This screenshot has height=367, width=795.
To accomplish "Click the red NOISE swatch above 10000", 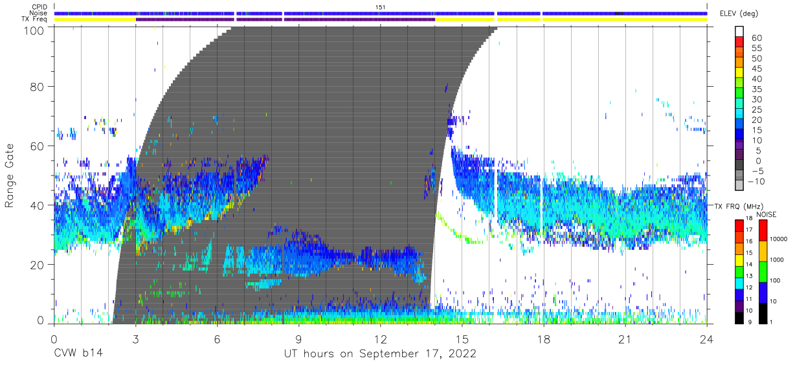I will tap(762, 230).
